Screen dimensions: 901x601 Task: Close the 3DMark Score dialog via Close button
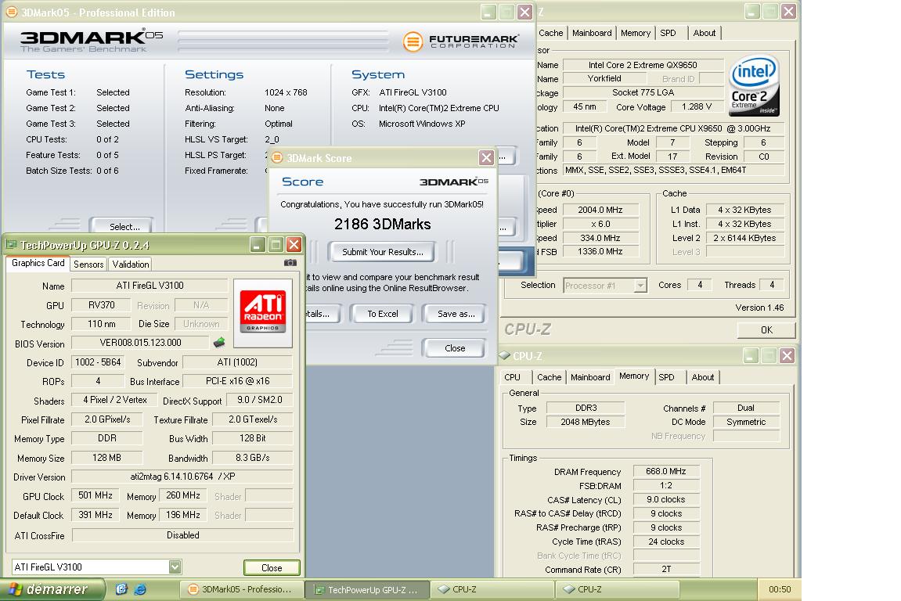[455, 348]
